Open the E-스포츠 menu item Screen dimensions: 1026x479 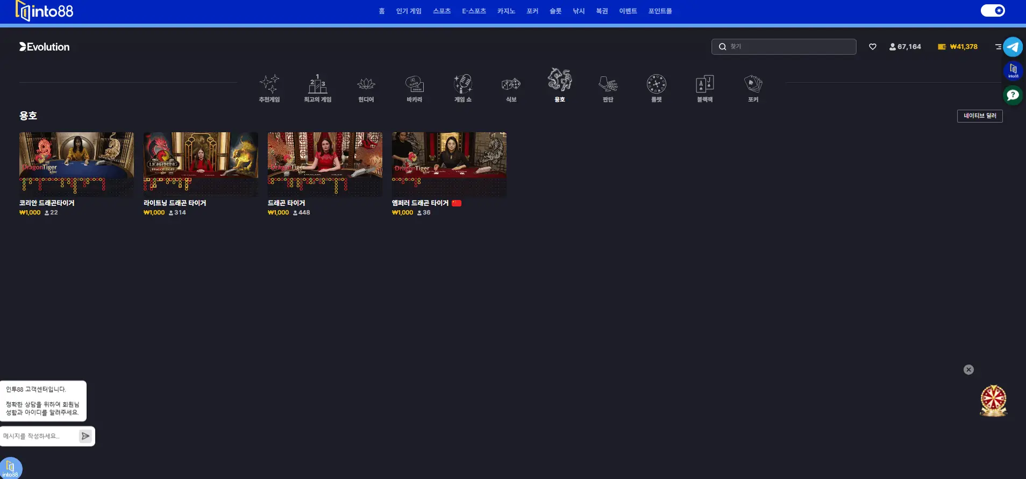pos(474,11)
